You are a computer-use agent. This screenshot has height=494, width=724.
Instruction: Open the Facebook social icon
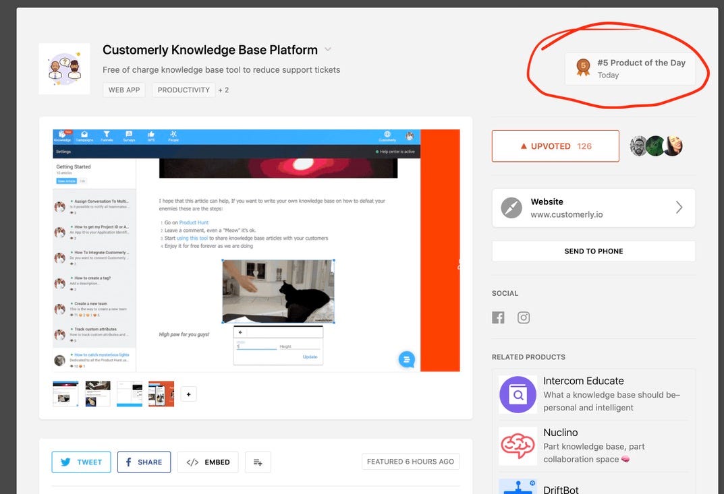pos(498,317)
